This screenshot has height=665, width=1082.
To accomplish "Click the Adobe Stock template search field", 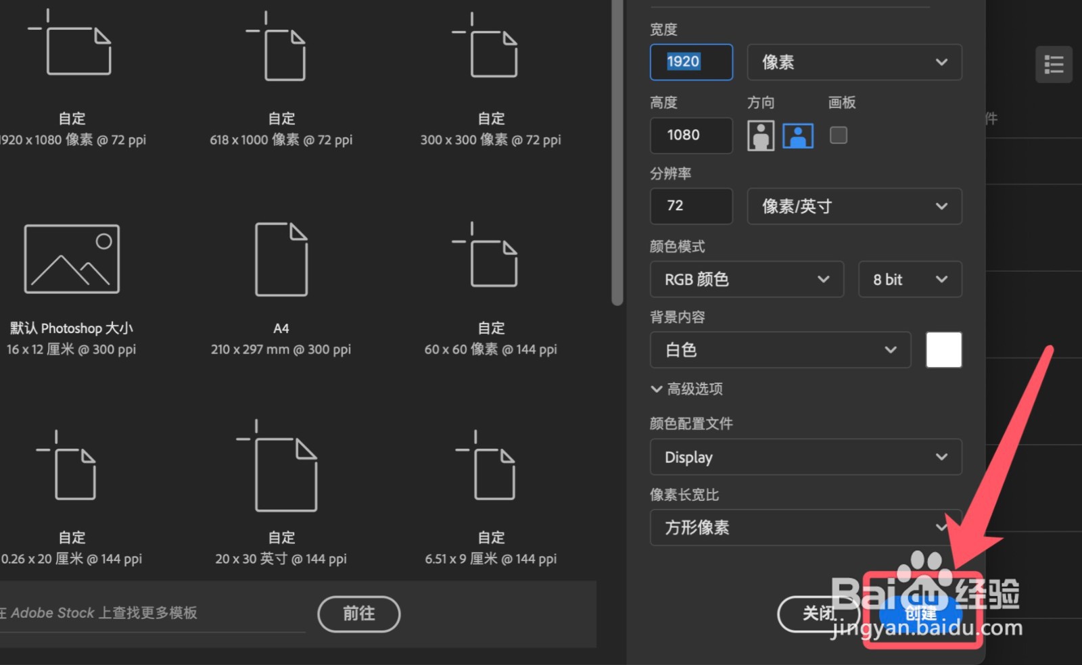I will (152, 614).
